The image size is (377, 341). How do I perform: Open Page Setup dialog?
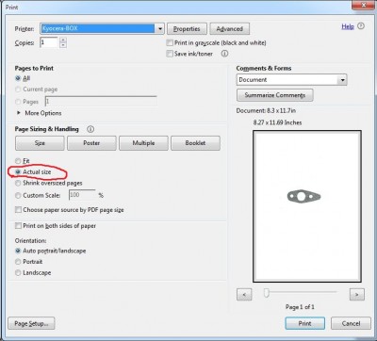31,323
